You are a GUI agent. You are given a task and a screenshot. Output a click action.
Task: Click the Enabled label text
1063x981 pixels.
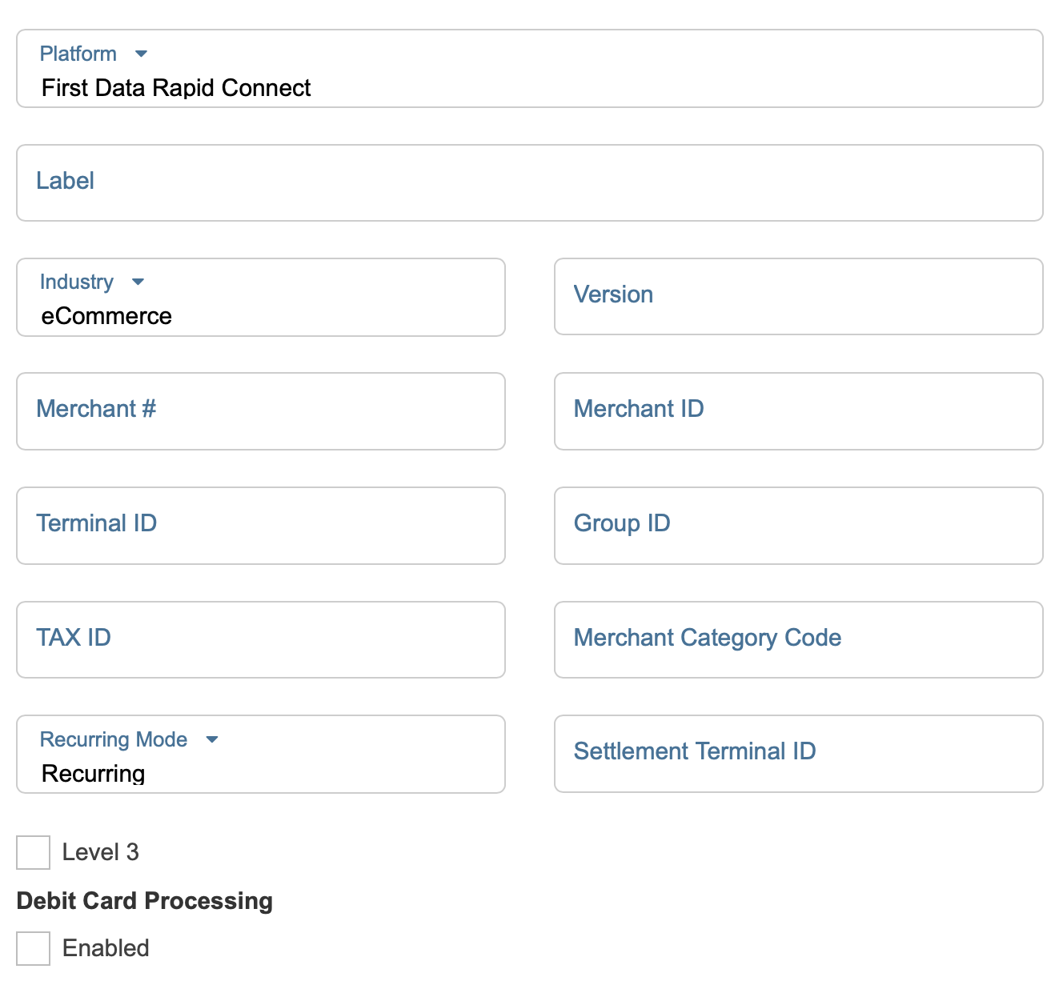(106, 948)
